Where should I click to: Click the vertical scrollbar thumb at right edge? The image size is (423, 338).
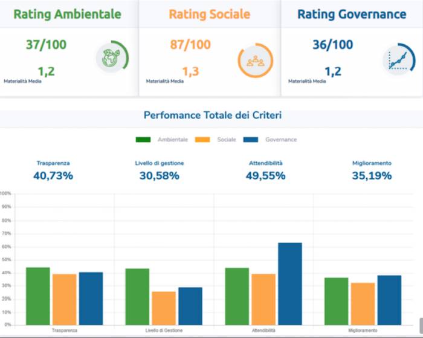pos(421,325)
